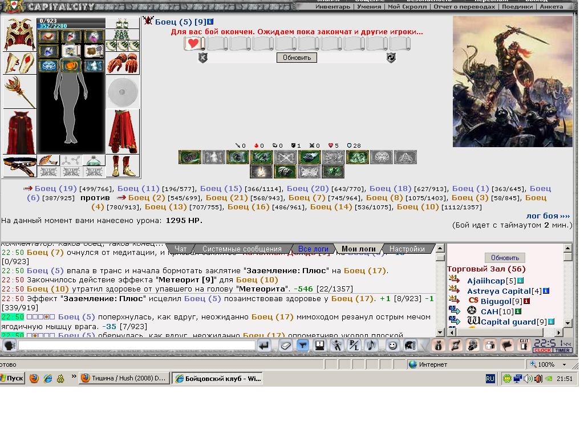This screenshot has width=584, height=438.
Task: Open the Анкета menu item
Action: (551, 7)
